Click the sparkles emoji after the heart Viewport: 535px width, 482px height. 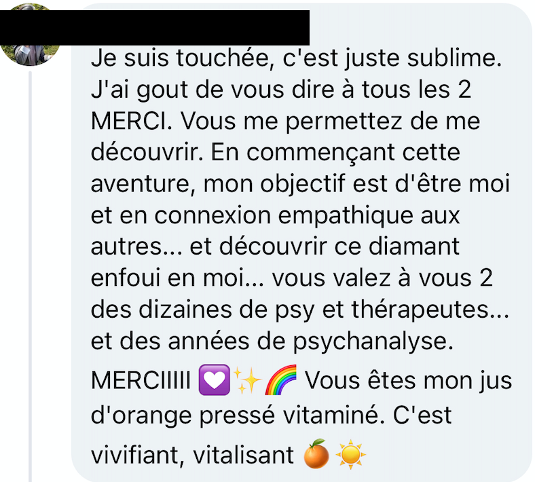[x=248, y=381]
